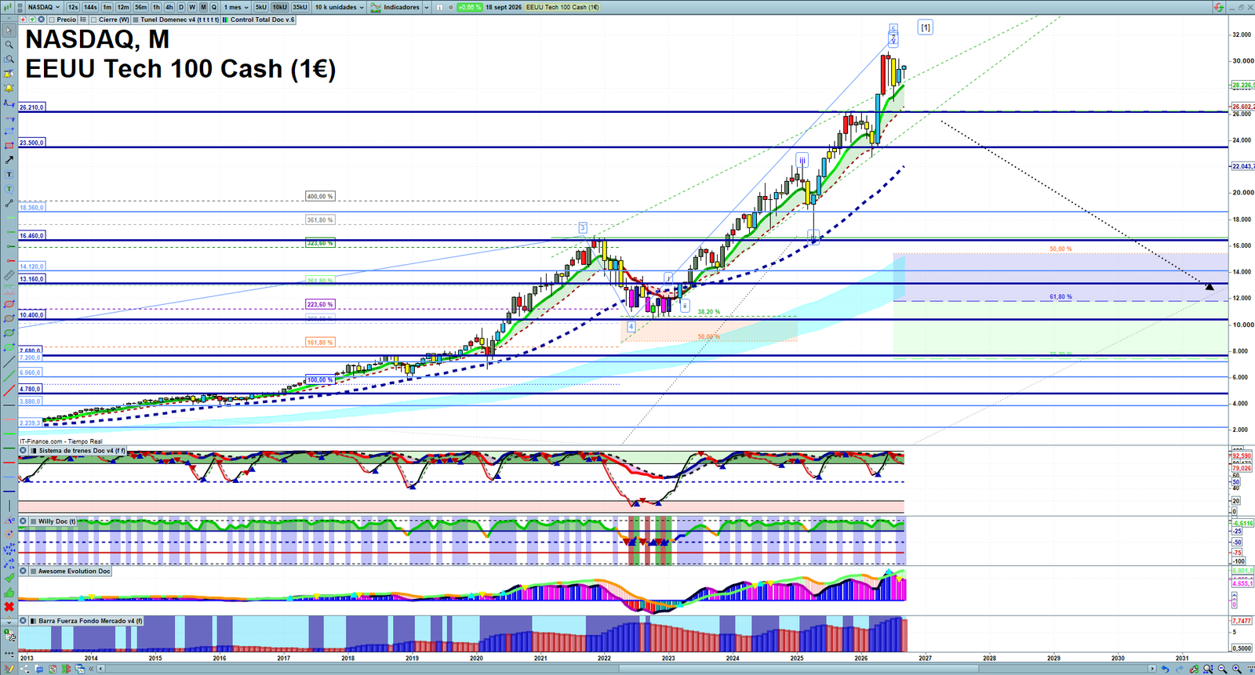This screenshot has height=675, width=1255.
Task: Collapse the indicator bar chevron at top-left
Action: pos(9,19)
